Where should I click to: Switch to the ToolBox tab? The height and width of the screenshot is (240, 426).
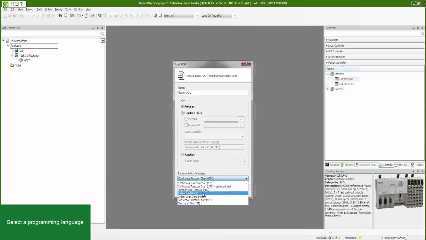coord(417,165)
